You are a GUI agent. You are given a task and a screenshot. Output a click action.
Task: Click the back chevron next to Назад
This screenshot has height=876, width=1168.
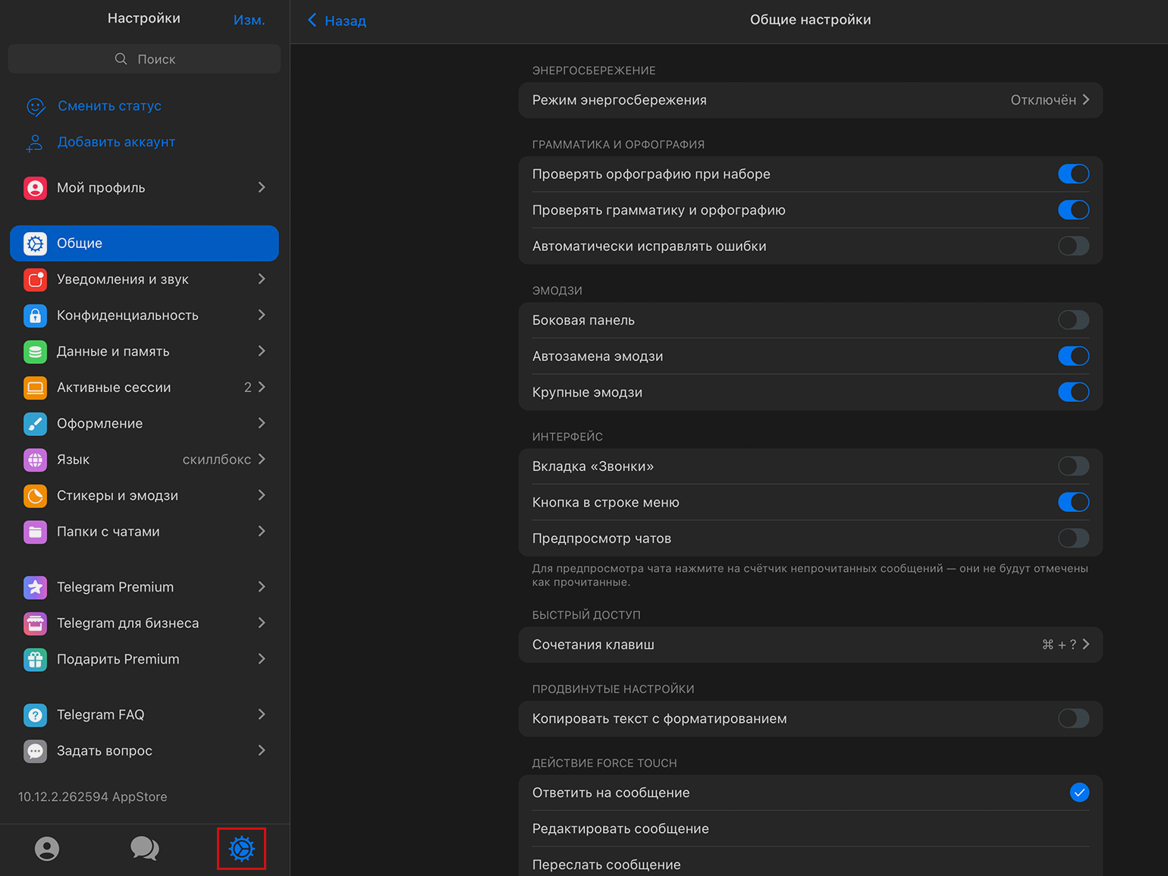pos(312,20)
